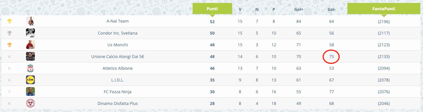Click the Condor Inc. Svetlana team avatar
423x112 pixels.
[x=30, y=33]
